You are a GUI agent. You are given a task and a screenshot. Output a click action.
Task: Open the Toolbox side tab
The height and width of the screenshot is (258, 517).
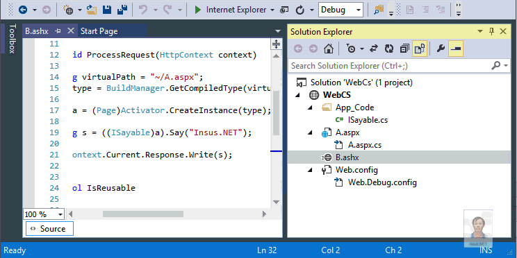tap(12, 38)
